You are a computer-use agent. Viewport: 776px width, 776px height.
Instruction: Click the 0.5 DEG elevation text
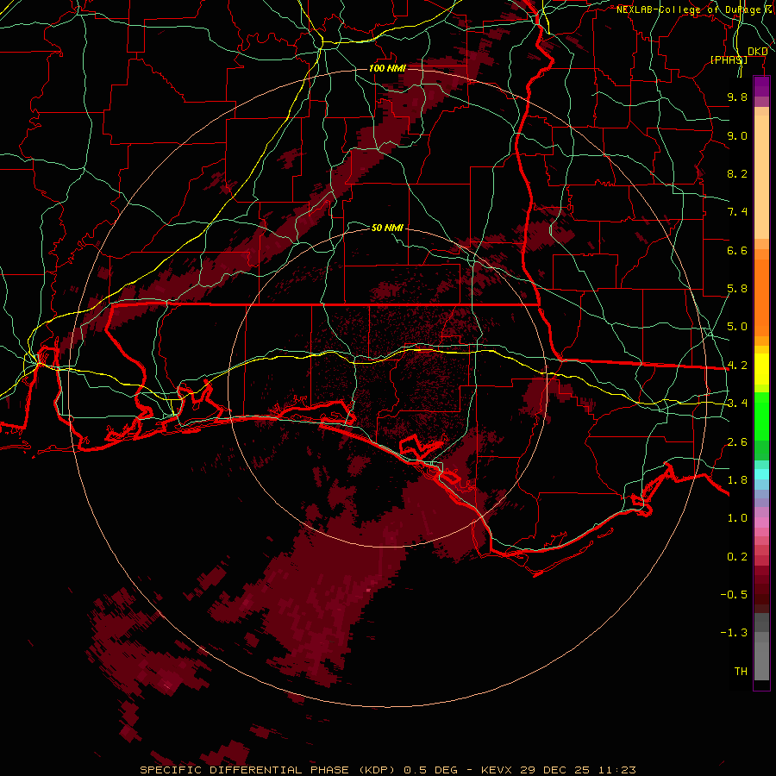(430, 770)
